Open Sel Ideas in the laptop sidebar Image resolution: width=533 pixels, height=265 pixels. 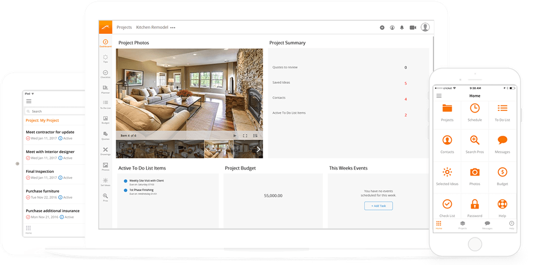(105, 182)
